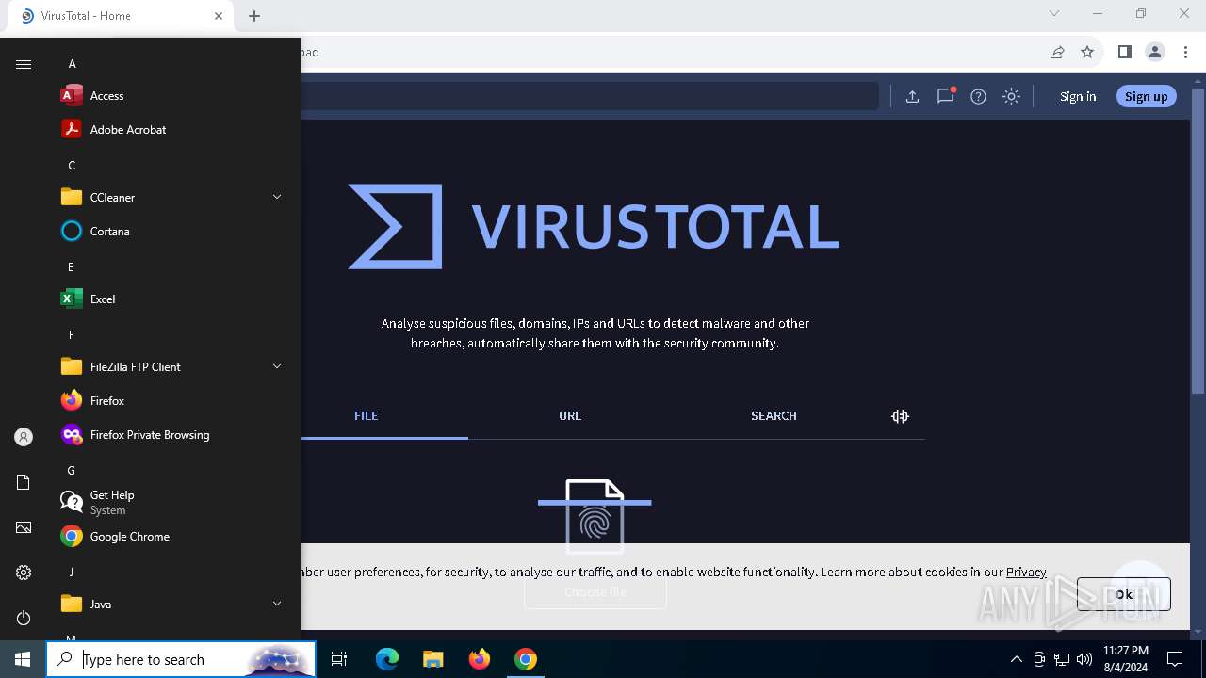Open Pictures from Start sidebar
Viewport: 1206px width, 678px height.
[24, 527]
